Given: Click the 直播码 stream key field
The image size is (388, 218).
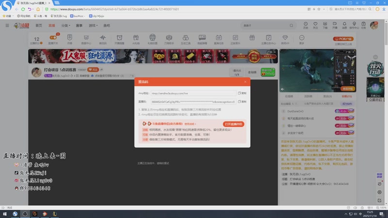Looking at the screenshot, I should [193, 102].
